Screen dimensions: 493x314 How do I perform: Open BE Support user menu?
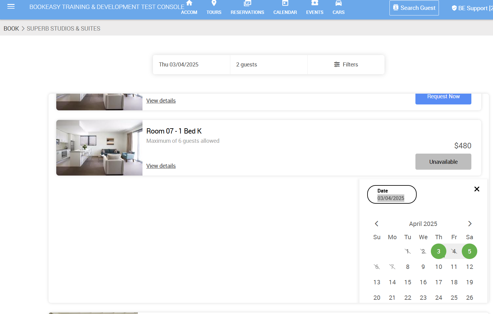coord(472,8)
